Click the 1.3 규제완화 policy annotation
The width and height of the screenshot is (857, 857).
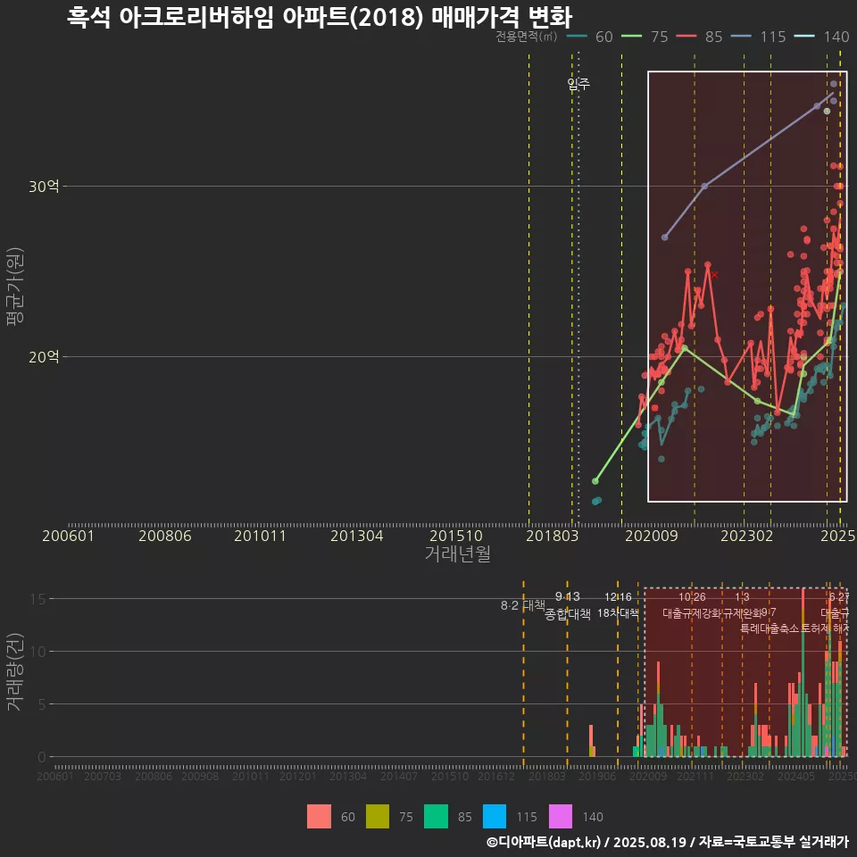[x=742, y=605]
